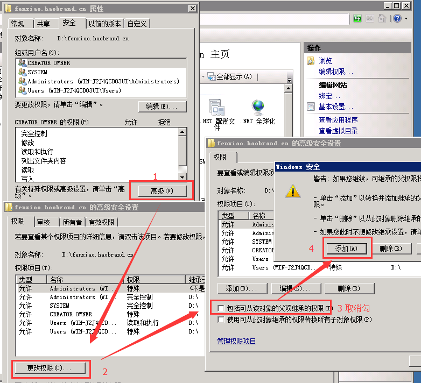Click the green refresh icon in IIS toolbar
The width and height of the screenshot is (421, 383).
(357, 18)
